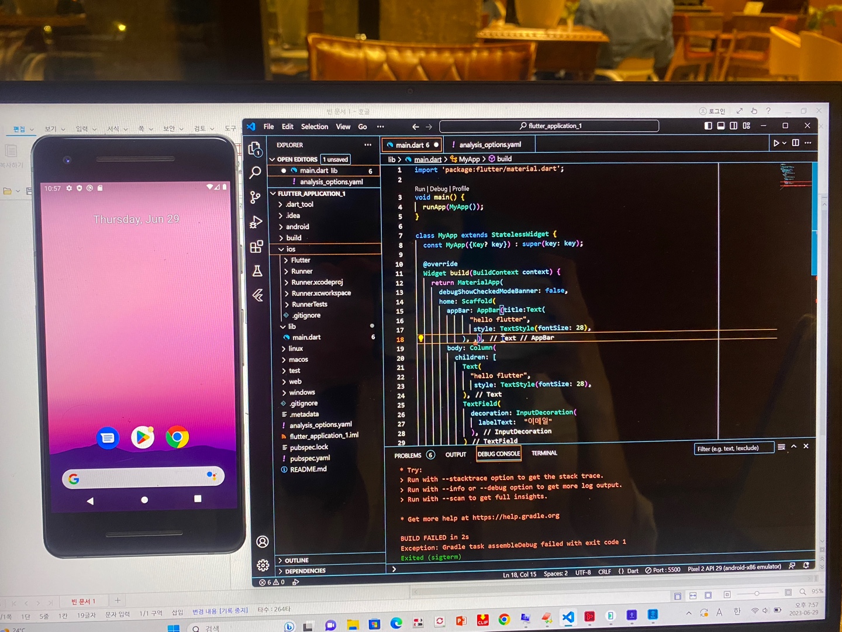Tap the emulator's home navigation button
This screenshot has height=632, width=842.
coord(144,500)
